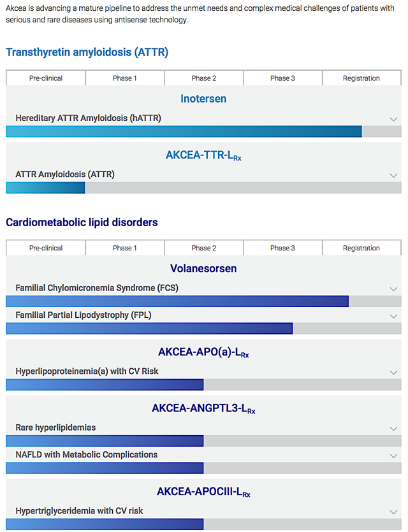This screenshot has height=532, width=408.
Task: Select the Phase 2 column header under Cardiometabolic
Action: 203,248
